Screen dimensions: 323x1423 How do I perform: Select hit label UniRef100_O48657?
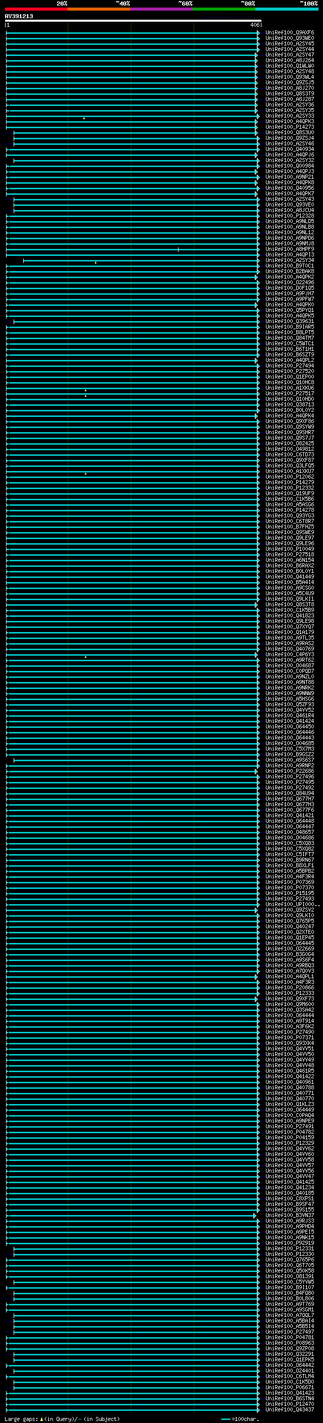pyautogui.click(x=290, y=832)
